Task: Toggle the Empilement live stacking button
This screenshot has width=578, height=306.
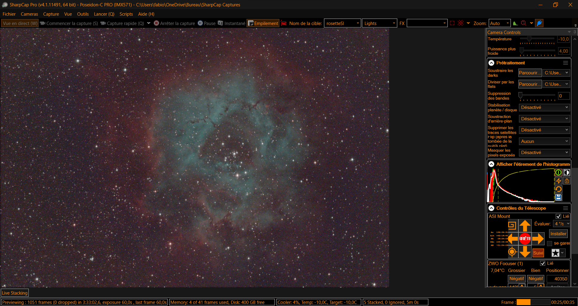Action: 263,23
